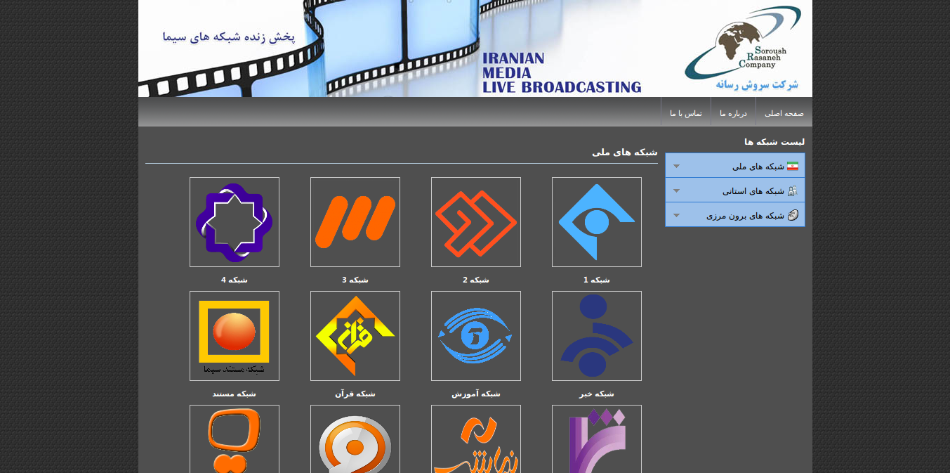Screen dimensions: 950x473
Task: Select the شبکه 3 three-stripe logo
Action: click(x=355, y=222)
